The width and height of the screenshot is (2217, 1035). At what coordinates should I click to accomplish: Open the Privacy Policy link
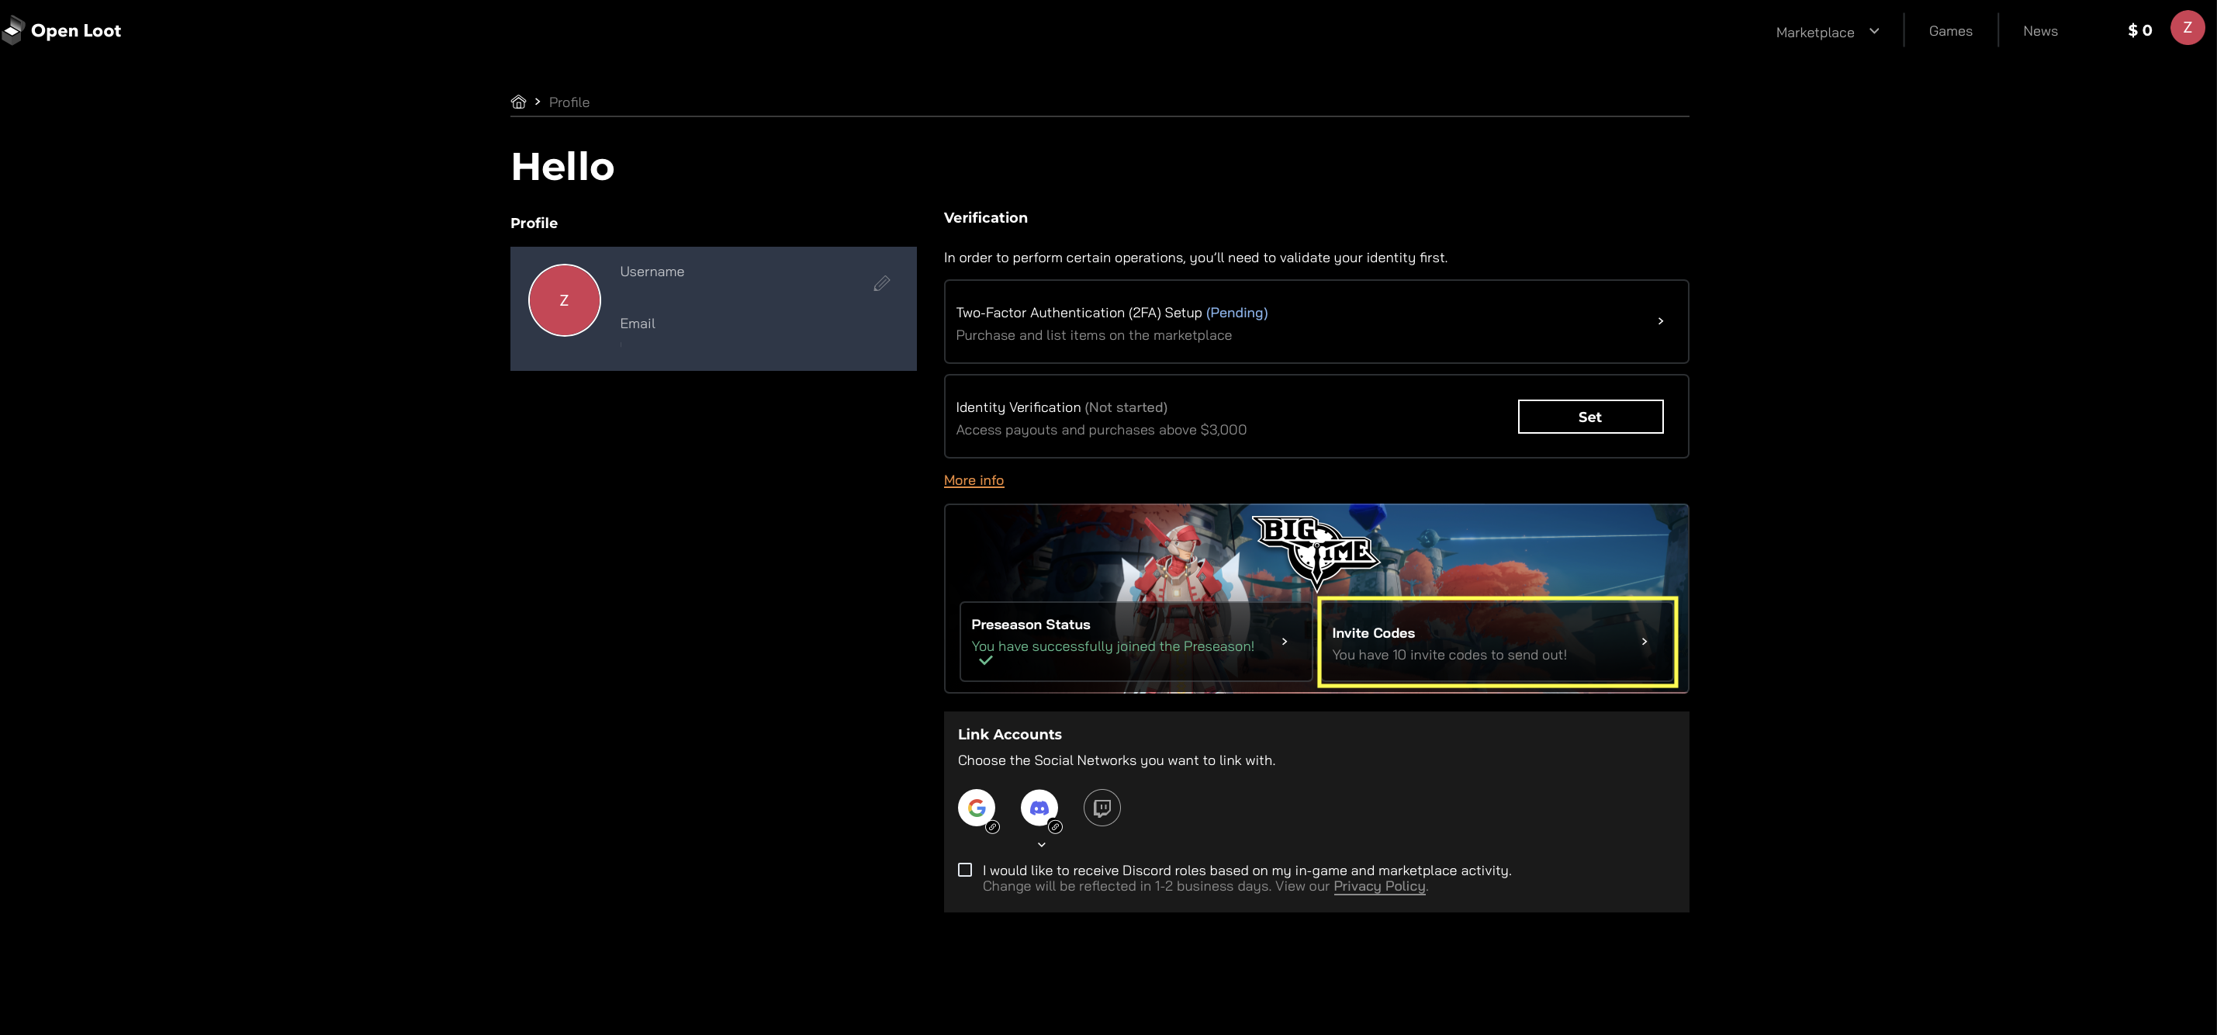point(1378,886)
